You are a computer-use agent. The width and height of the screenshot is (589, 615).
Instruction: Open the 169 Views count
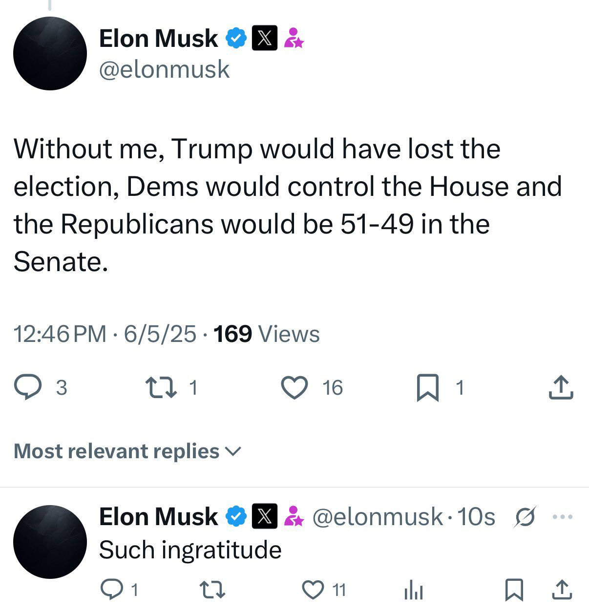pyautogui.click(x=267, y=334)
